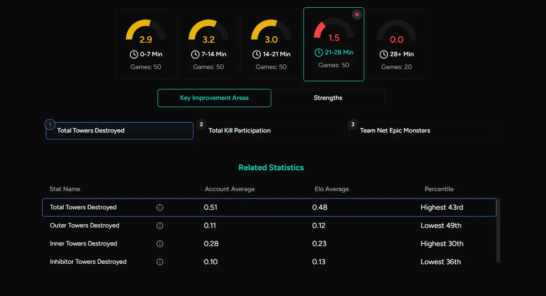Click info icon beside Inhibitor Towers Destroyed
The image size is (546, 296).
point(160,262)
